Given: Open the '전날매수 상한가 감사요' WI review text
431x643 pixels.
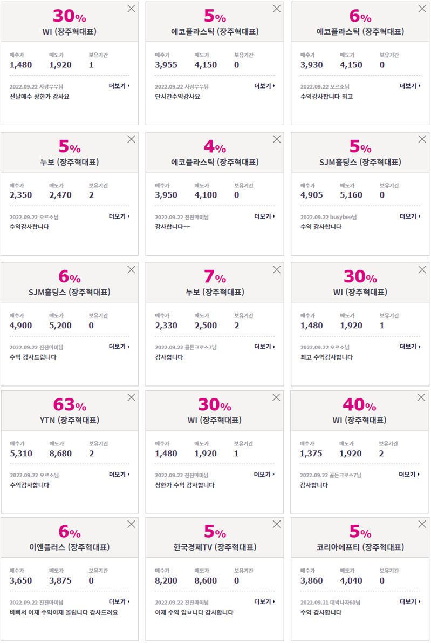Looking at the screenshot, I should click(39, 97).
